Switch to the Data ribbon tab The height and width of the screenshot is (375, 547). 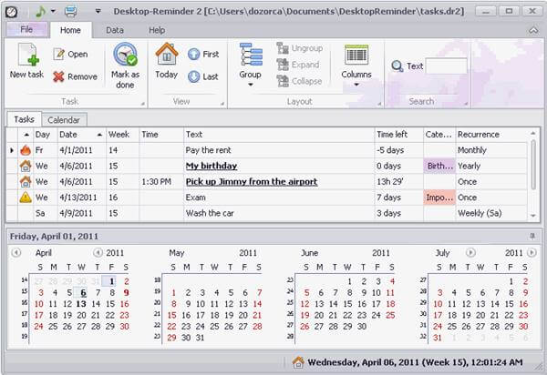click(115, 30)
